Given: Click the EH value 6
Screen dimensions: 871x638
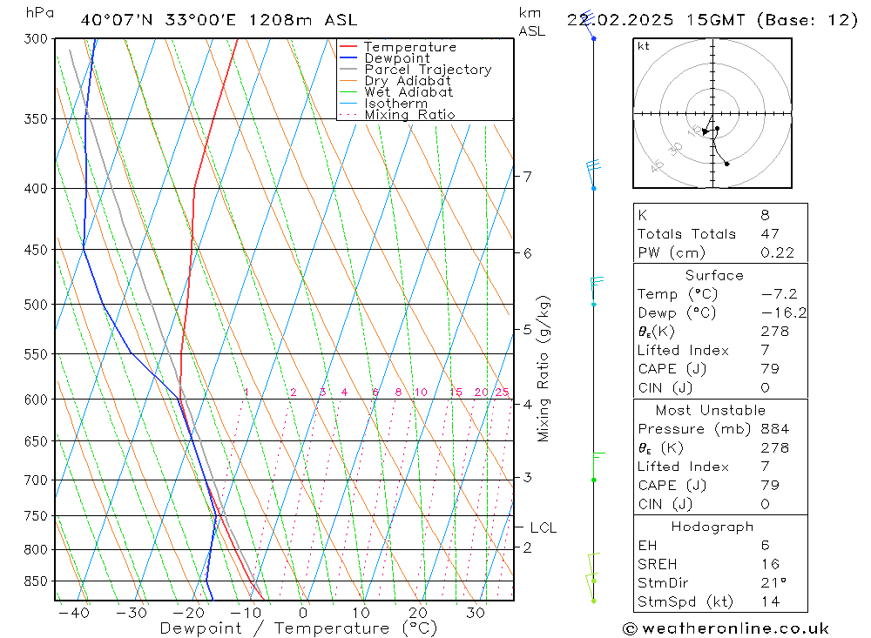Looking at the screenshot, I should (x=765, y=545).
